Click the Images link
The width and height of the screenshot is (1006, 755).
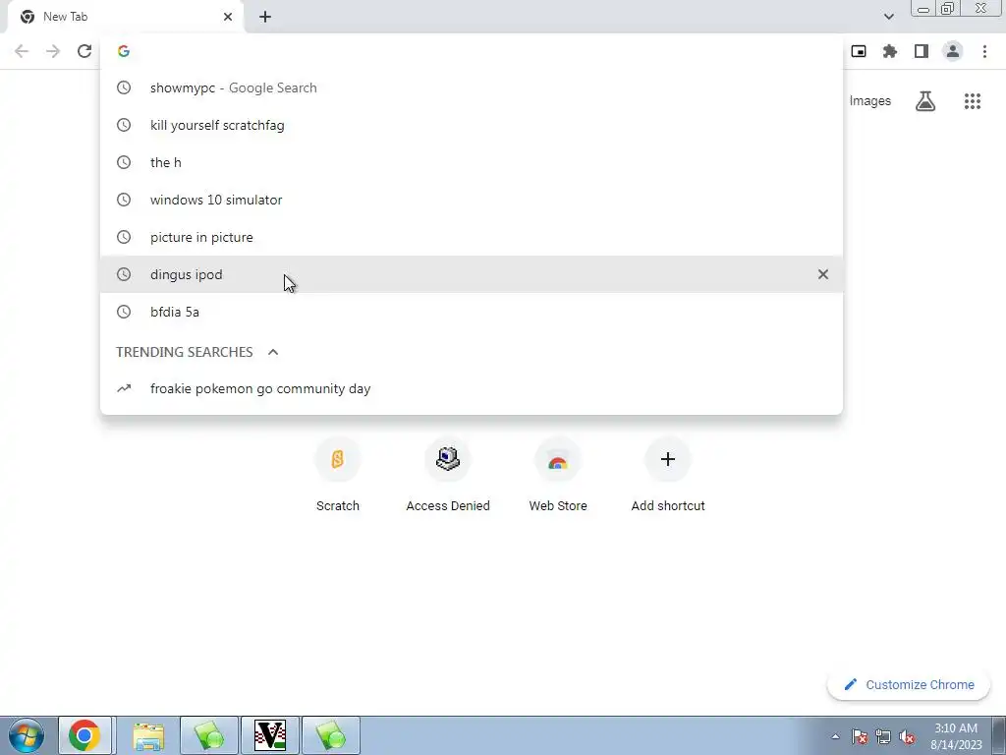pyautogui.click(x=870, y=101)
